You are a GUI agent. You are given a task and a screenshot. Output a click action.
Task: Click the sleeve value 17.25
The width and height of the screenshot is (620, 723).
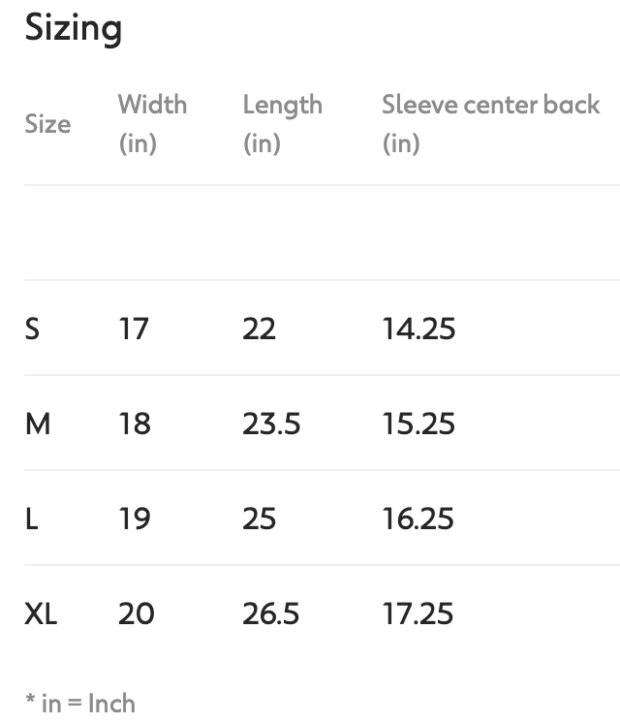point(418,614)
